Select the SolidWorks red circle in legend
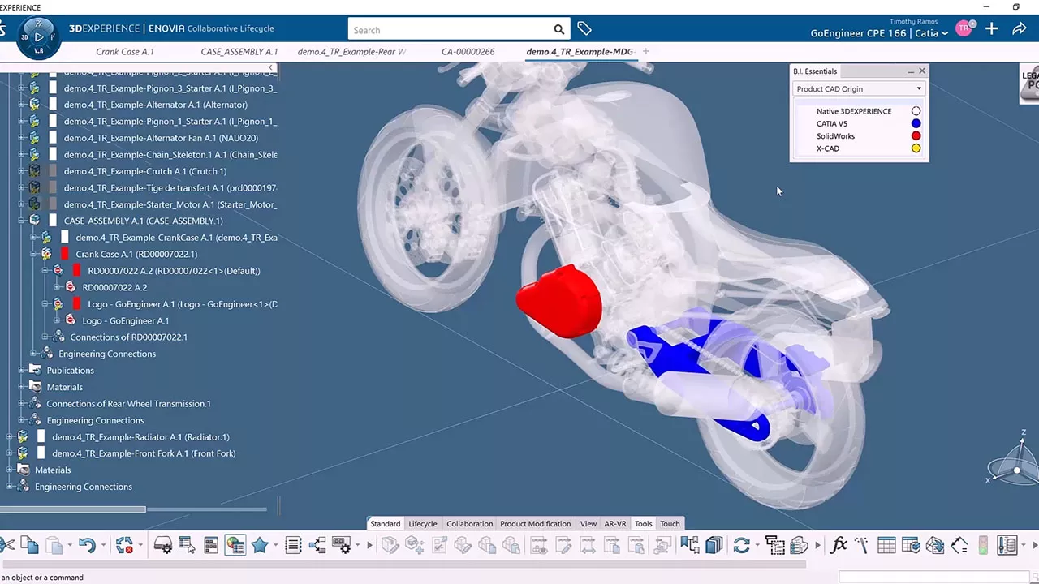 916,136
